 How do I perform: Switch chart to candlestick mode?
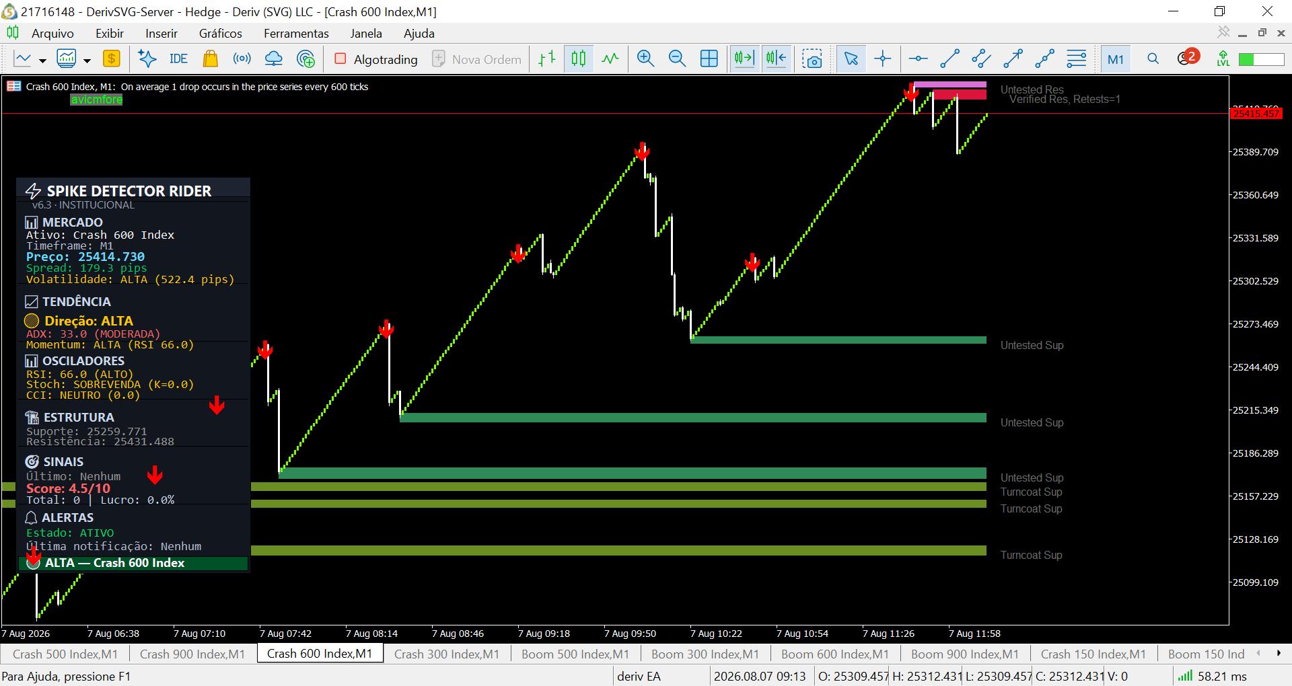pyautogui.click(x=579, y=59)
